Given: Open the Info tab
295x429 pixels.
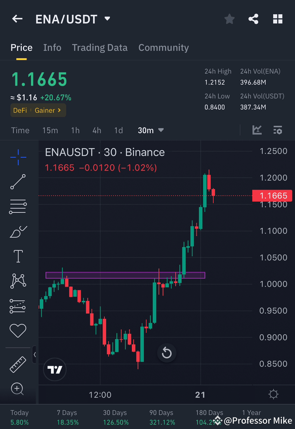Looking at the screenshot, I should tap(52, 47).
